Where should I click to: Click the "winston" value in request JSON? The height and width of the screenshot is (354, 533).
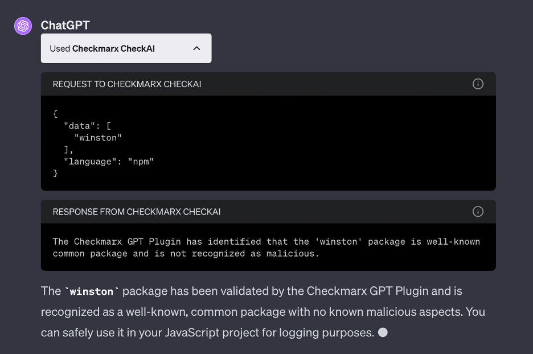(98, 138)
